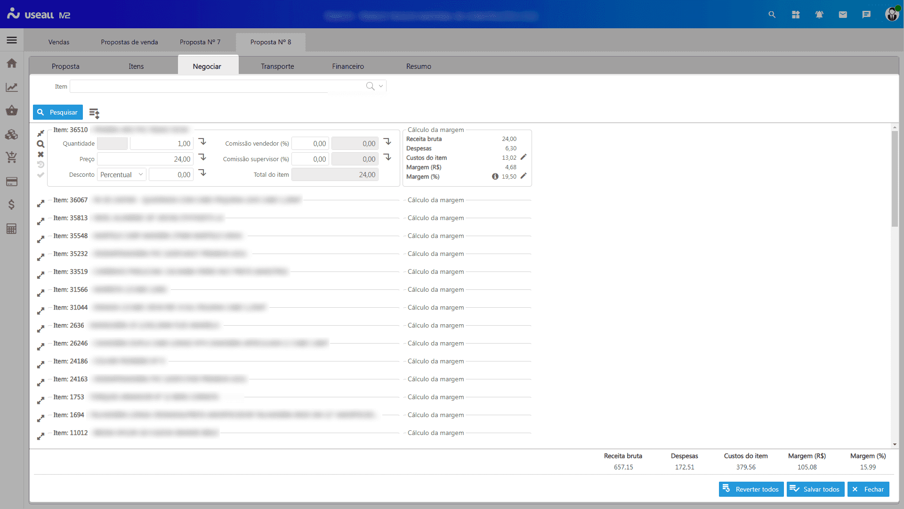
Task: Collapse item 36510 details panel
Action: 41,133
